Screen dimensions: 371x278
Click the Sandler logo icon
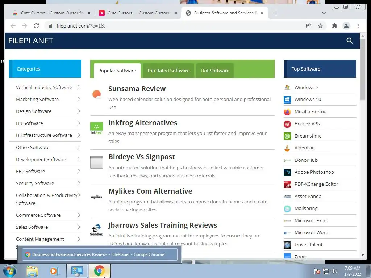[x=96, y=230]
